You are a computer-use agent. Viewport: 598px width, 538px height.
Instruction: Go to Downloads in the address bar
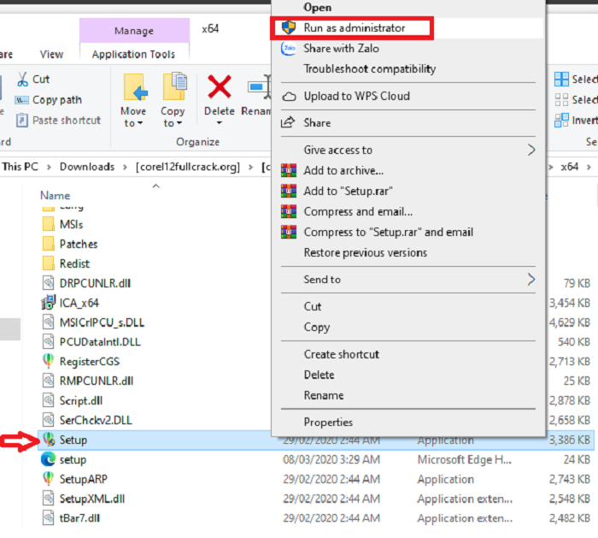pyautogui.click(x=87, y=167)
